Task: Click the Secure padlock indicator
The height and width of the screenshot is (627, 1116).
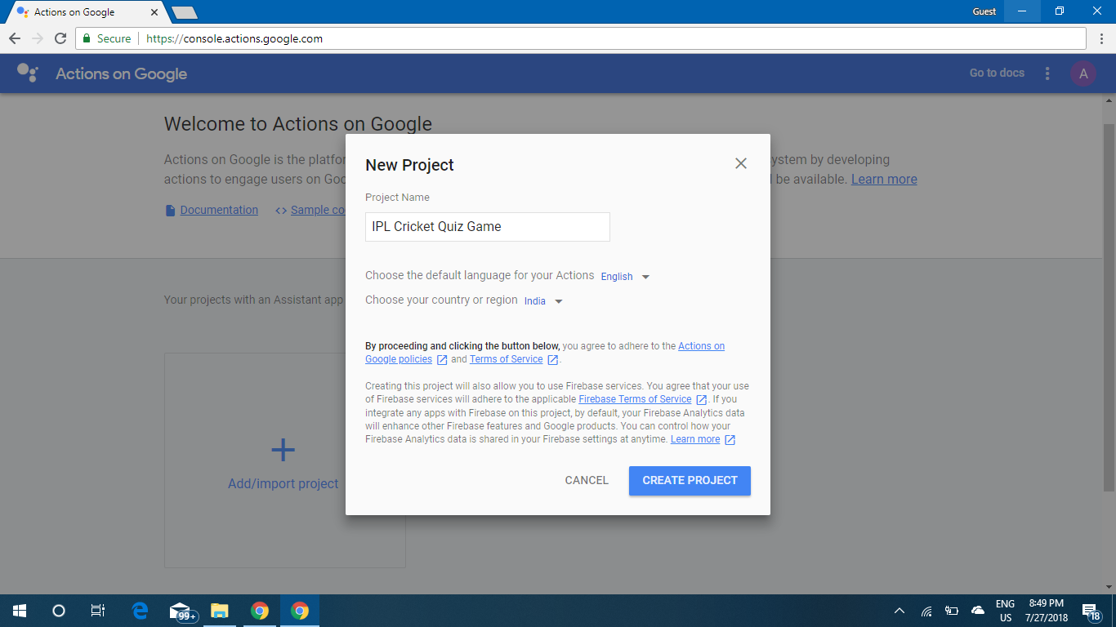Action: [106, 38]
